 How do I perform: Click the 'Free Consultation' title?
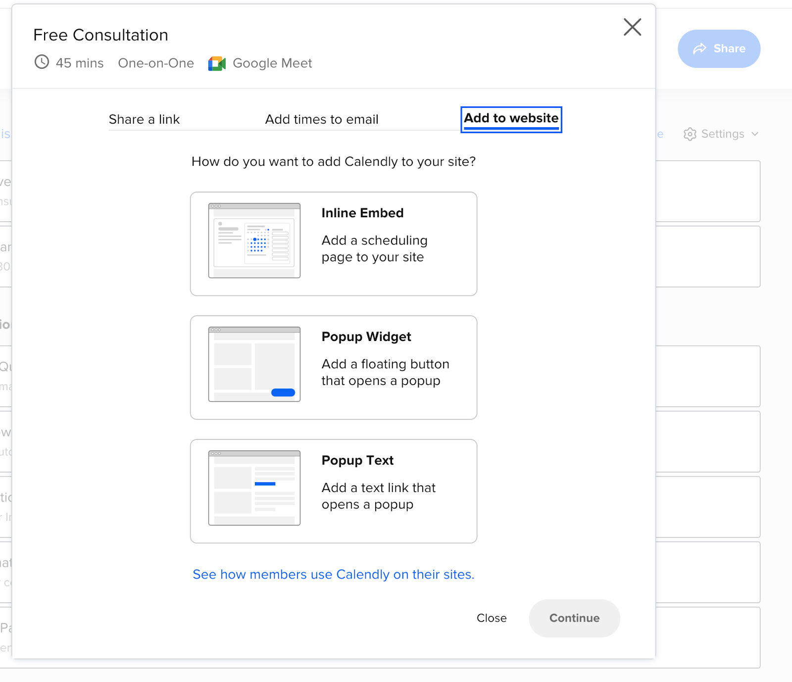coord(100,35)
